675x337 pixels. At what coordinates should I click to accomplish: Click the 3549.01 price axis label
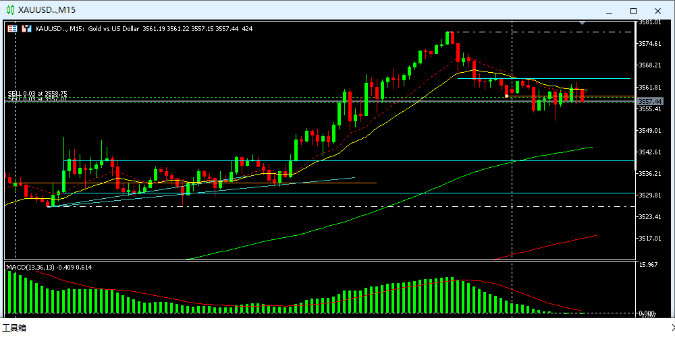pyautogui.click(x=650, y=130)
